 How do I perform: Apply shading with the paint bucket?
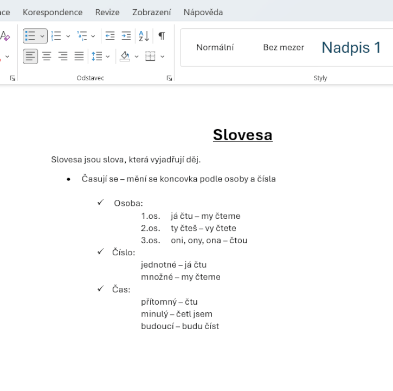click(125, 56)
